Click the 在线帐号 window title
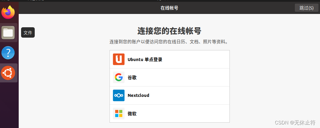The height and width of the screenshot is (128, 320). click(169, 8)
